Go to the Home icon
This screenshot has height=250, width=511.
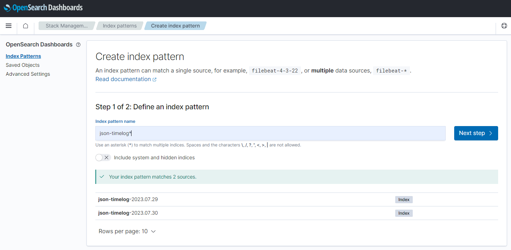pos(25,26)
